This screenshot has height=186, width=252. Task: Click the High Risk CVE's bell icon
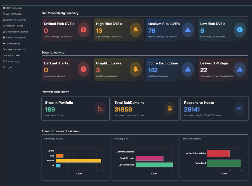click(135, 30)
